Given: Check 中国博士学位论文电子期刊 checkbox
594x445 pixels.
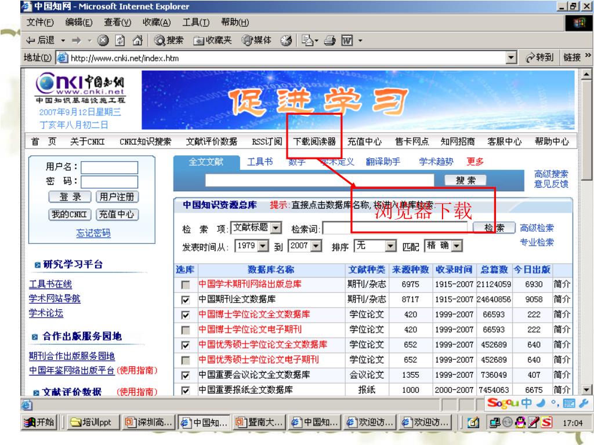Looking at the screenshot, I should pos(186,330).
